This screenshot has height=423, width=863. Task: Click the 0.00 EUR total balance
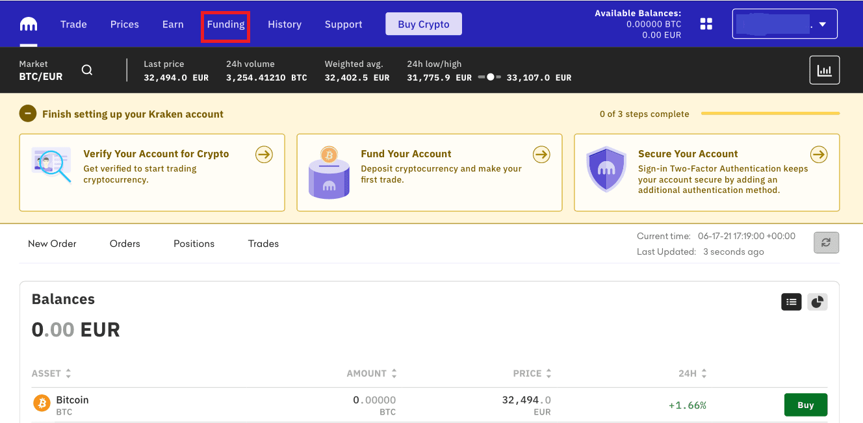(76, 329)
